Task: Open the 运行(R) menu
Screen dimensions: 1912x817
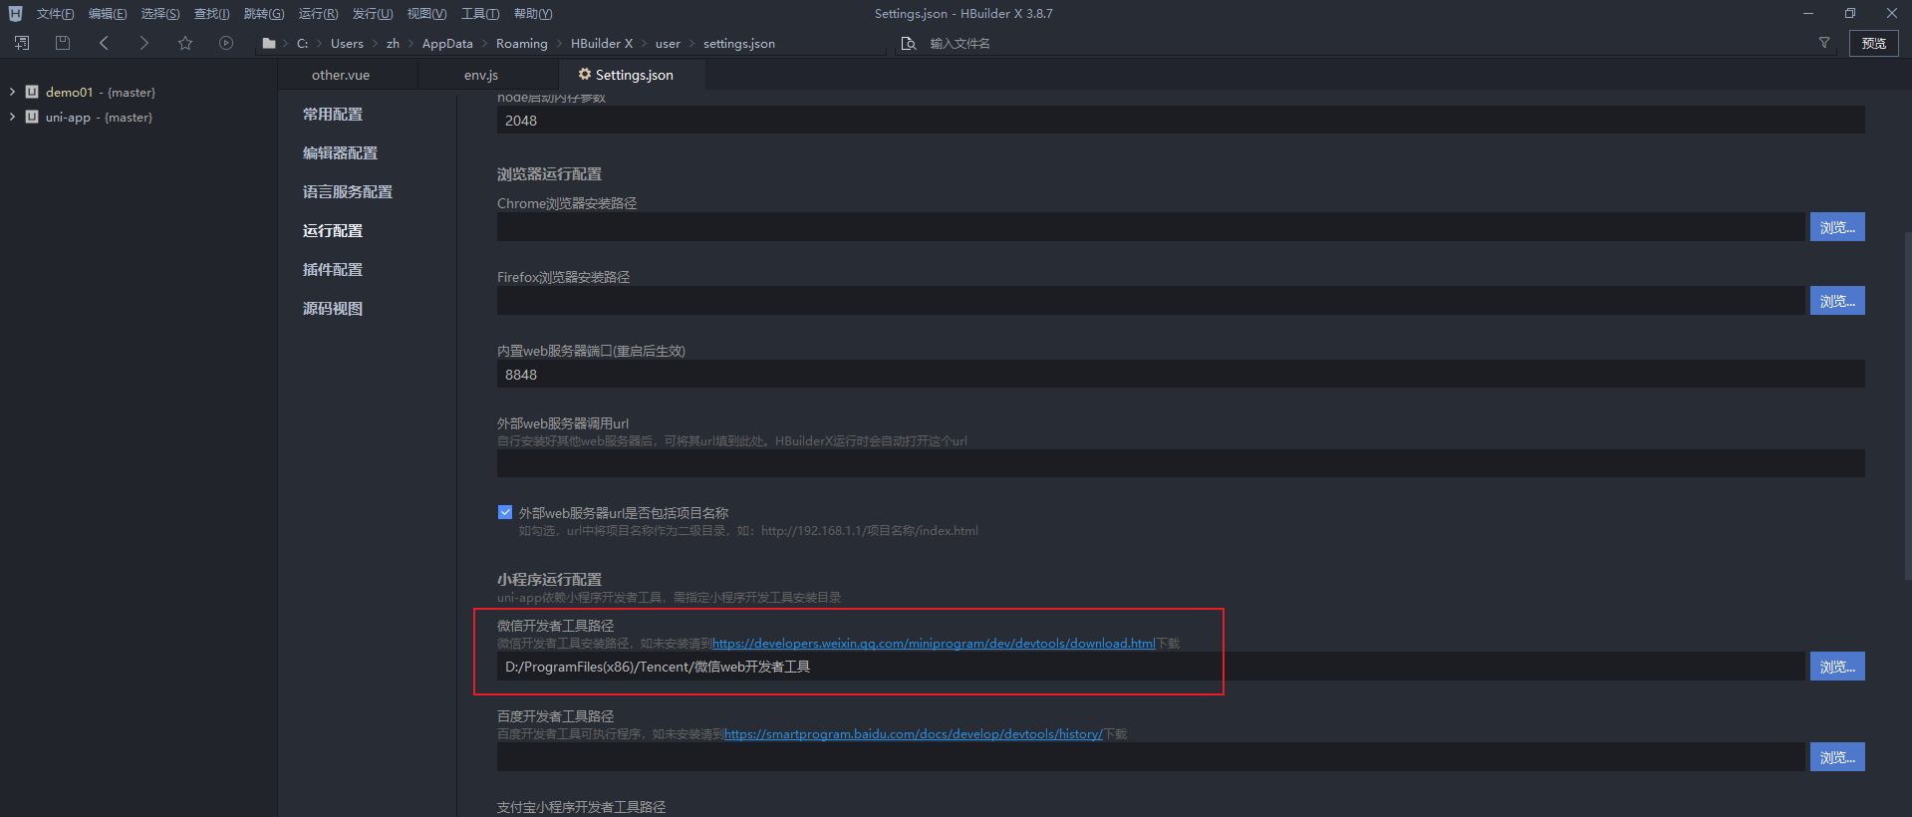Action: [x=318, y=13]
